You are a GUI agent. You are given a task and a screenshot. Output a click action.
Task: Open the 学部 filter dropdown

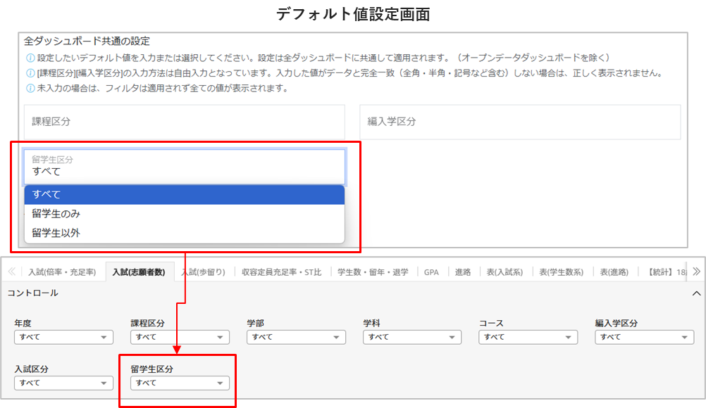(296, 337)
